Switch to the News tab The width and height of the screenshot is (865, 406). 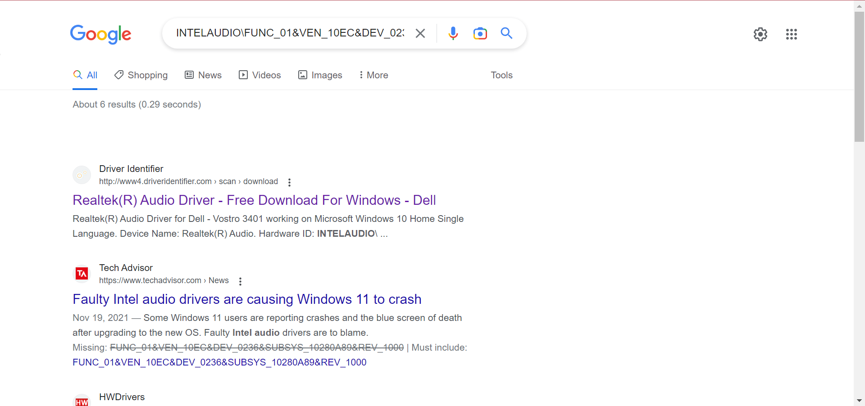[203, 75]
